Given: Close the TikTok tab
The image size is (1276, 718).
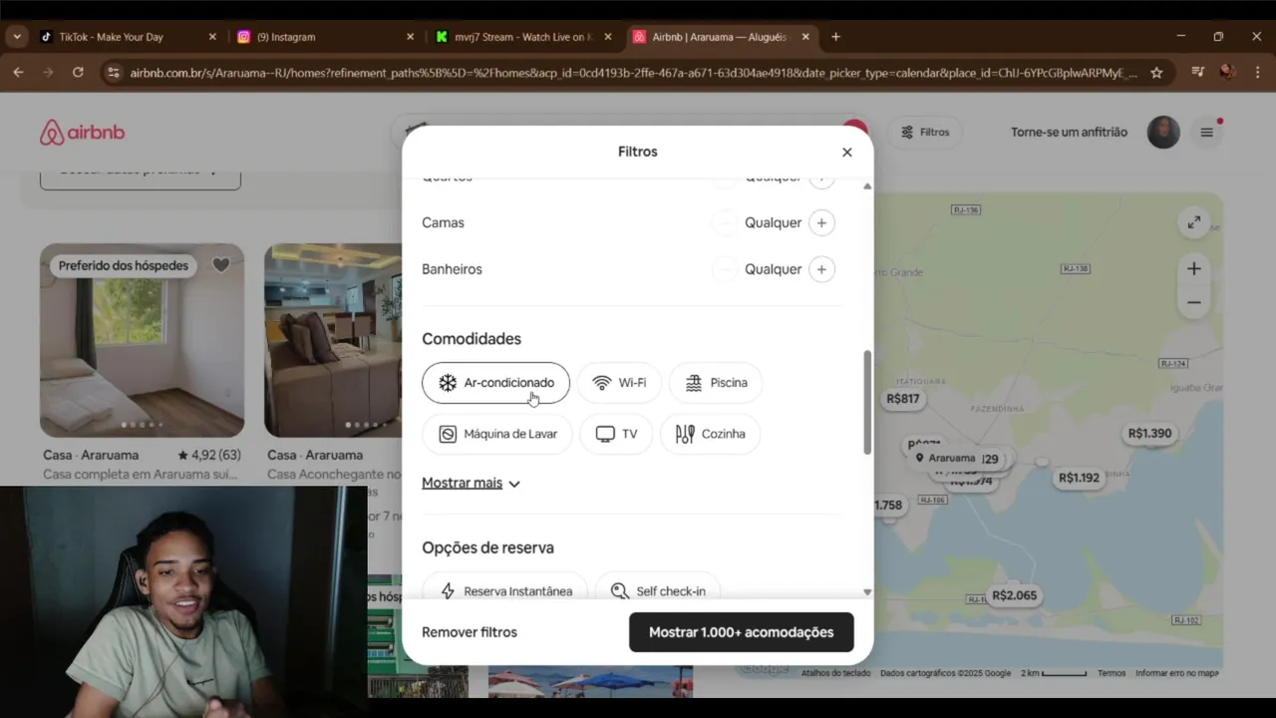Looking at the screenshot, I should pyautogui.click(x=212, y=37).
